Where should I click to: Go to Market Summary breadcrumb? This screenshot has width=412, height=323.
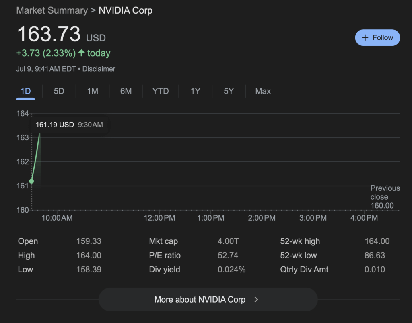(52, 10)
